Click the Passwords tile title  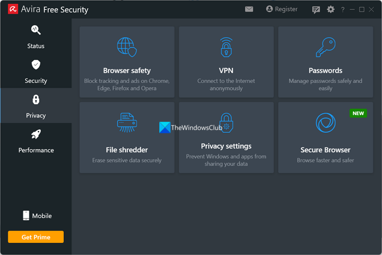pos(325,70)
